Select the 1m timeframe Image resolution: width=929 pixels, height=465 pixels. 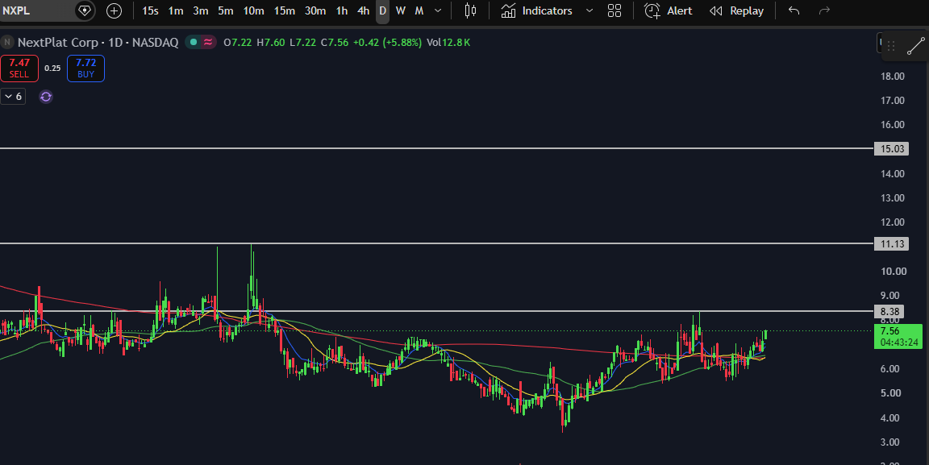[175, 10]
